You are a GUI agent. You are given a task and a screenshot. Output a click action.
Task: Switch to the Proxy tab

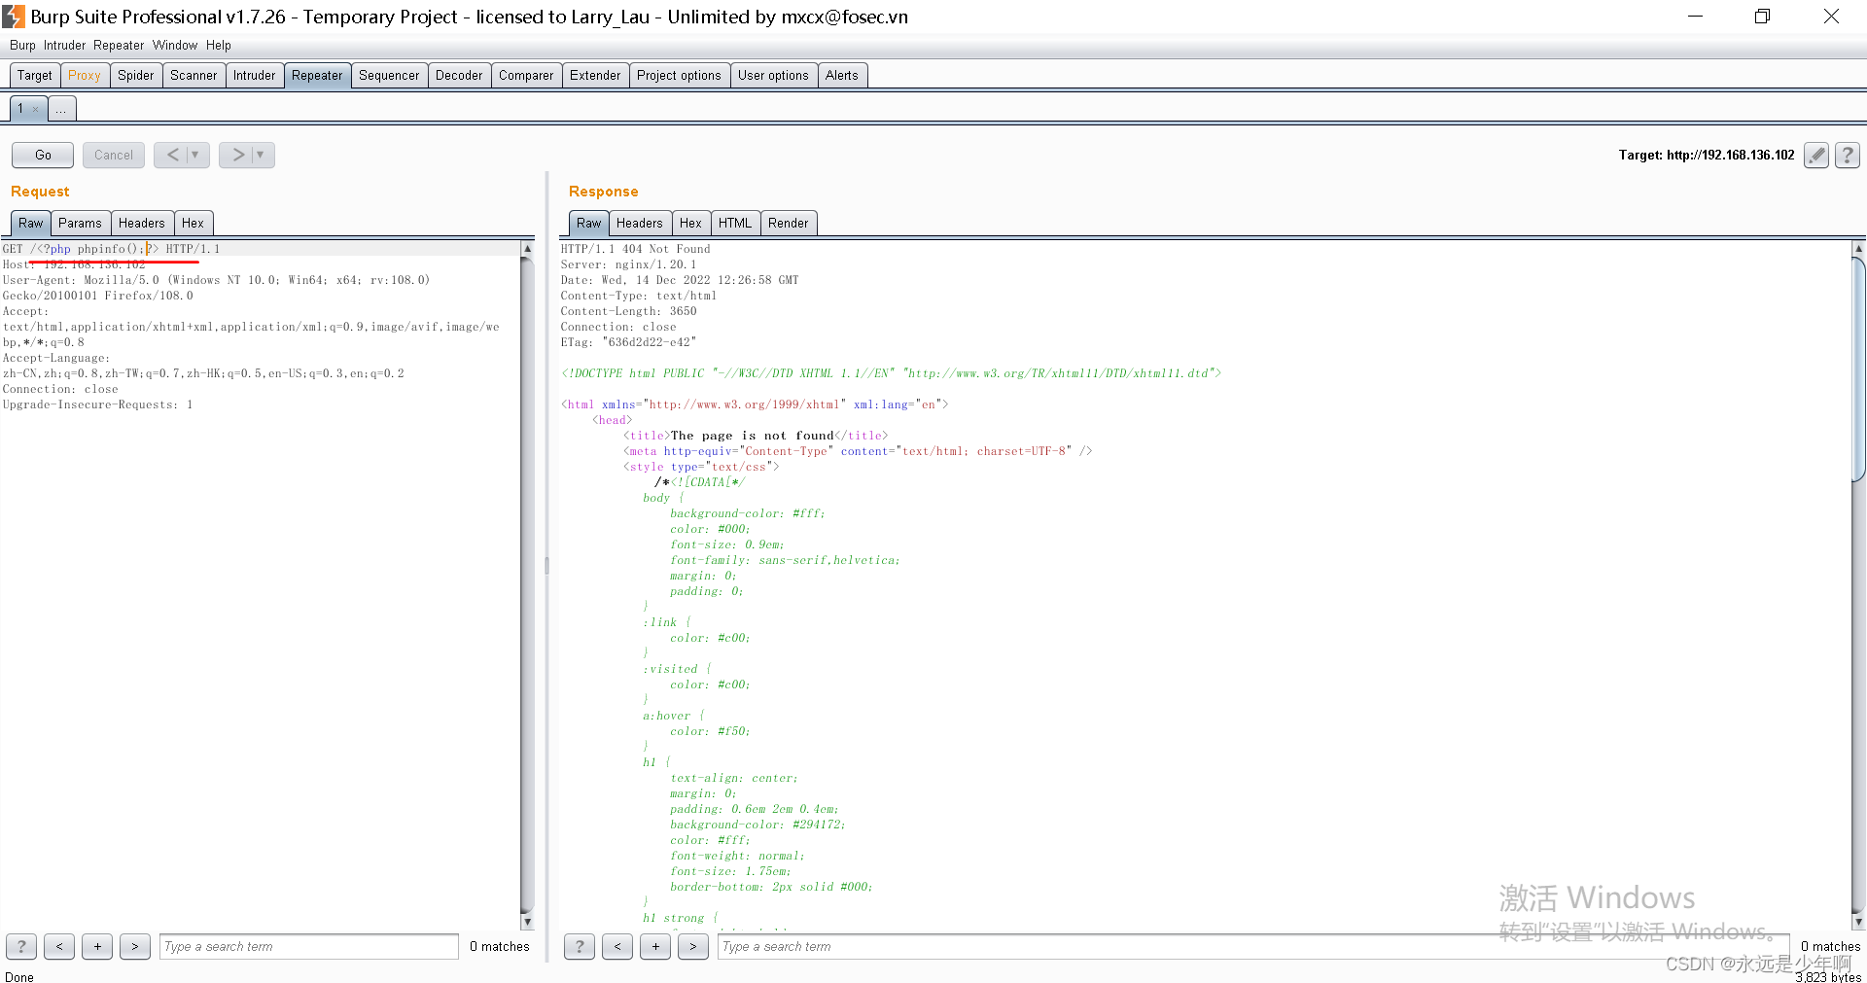tap(85, 75)
